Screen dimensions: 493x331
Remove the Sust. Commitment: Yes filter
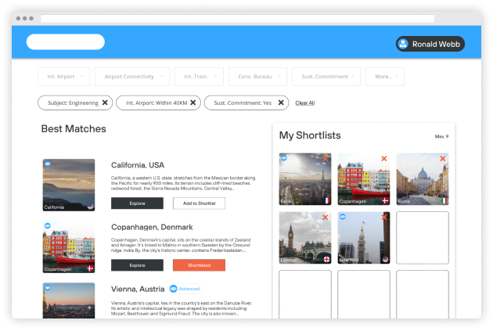click(281, 103)
